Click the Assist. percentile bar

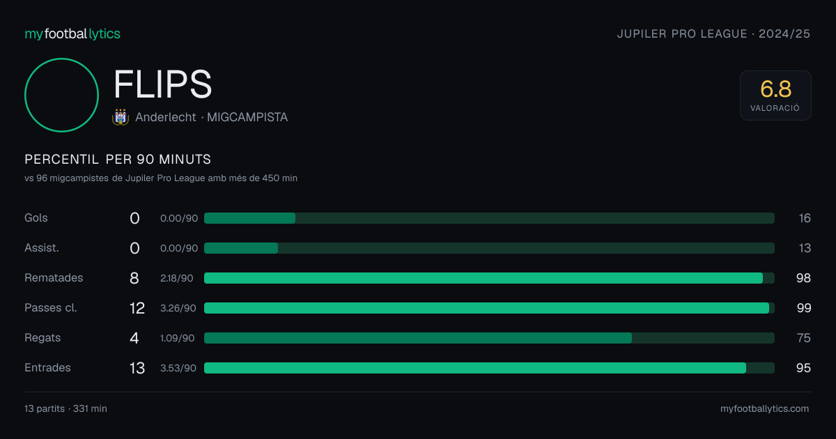pyautogui.click(x=489, y=248)
